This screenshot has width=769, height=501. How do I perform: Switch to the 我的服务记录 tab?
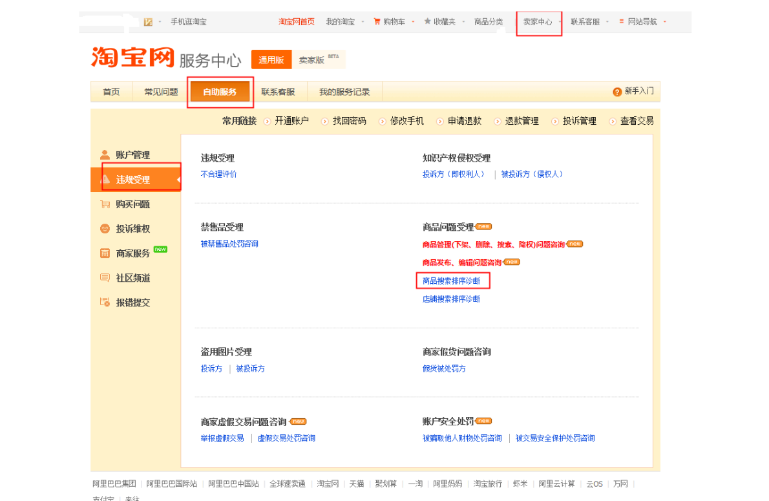point(344,92)
